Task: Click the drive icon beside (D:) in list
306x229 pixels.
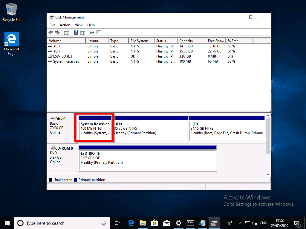Action: 50,51
